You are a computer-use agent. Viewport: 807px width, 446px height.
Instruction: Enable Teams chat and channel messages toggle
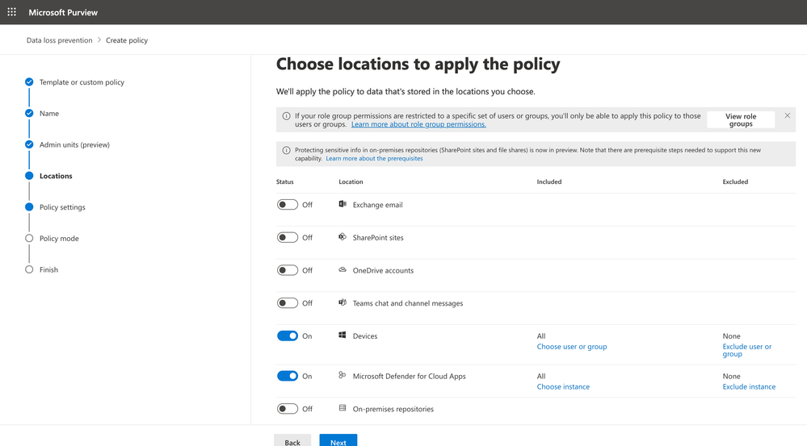click(288, 303)
